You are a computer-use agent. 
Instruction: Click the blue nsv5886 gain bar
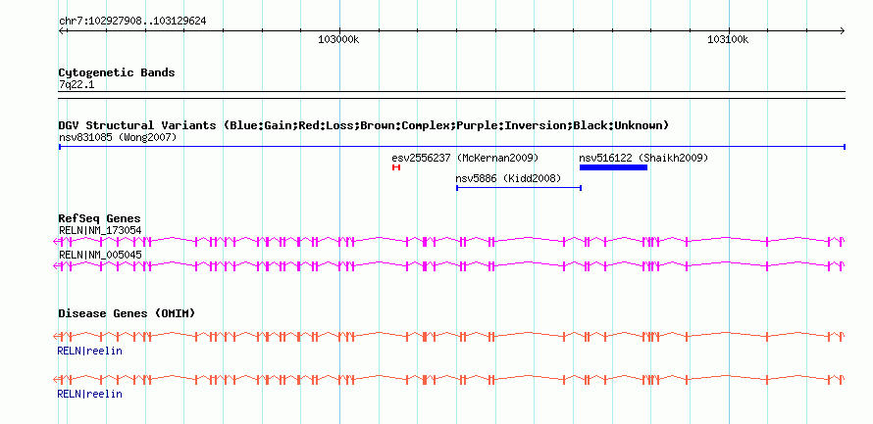pyautogui.click(x=519, y=188)
